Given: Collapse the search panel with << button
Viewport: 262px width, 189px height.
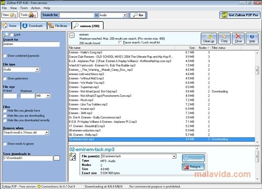Looking at the screenshot, I should [72, 35].
